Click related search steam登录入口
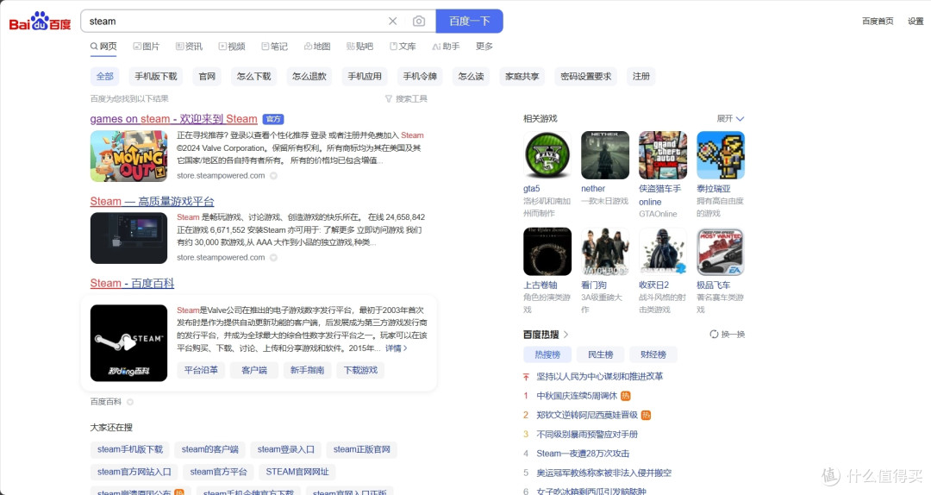This screenshot has width=931, height=495. coord(285,450)
